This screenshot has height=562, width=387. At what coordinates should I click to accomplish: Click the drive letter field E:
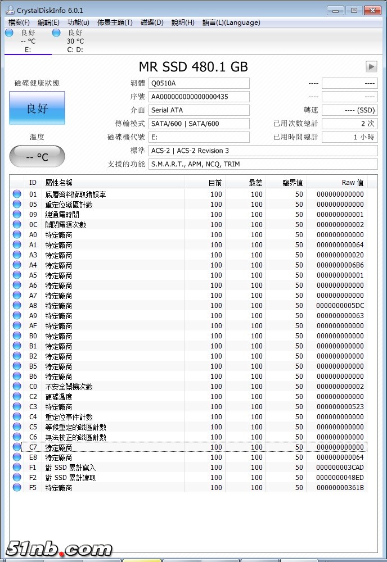pyautogui.click(x=199, y=137)
